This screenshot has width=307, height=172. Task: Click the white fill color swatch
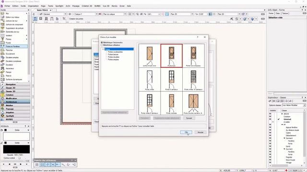[x=16, y=137]
